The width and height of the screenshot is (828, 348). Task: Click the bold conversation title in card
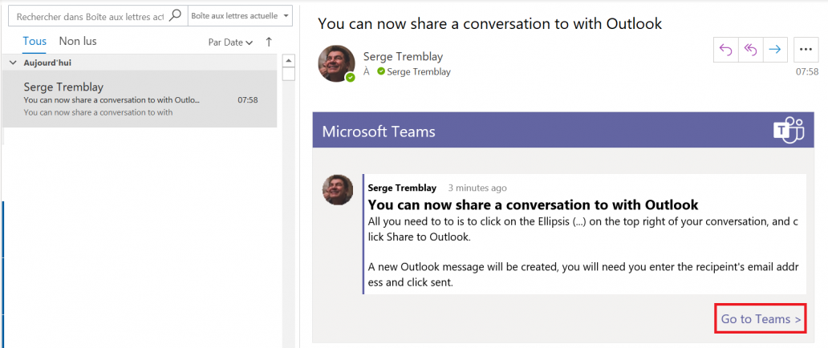pyautogui.click(x=533, y=204)
